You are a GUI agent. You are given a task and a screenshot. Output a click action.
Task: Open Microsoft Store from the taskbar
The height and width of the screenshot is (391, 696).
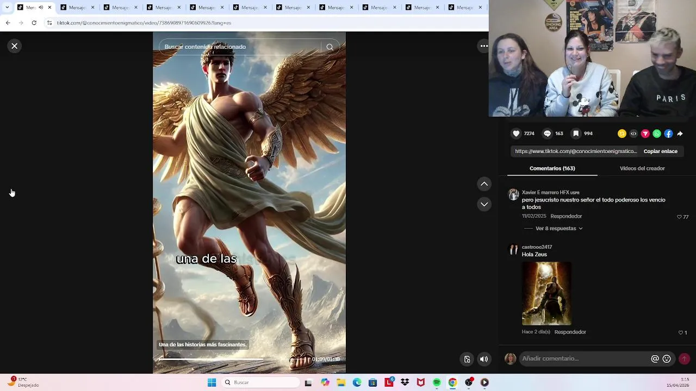tap(372, 382)
